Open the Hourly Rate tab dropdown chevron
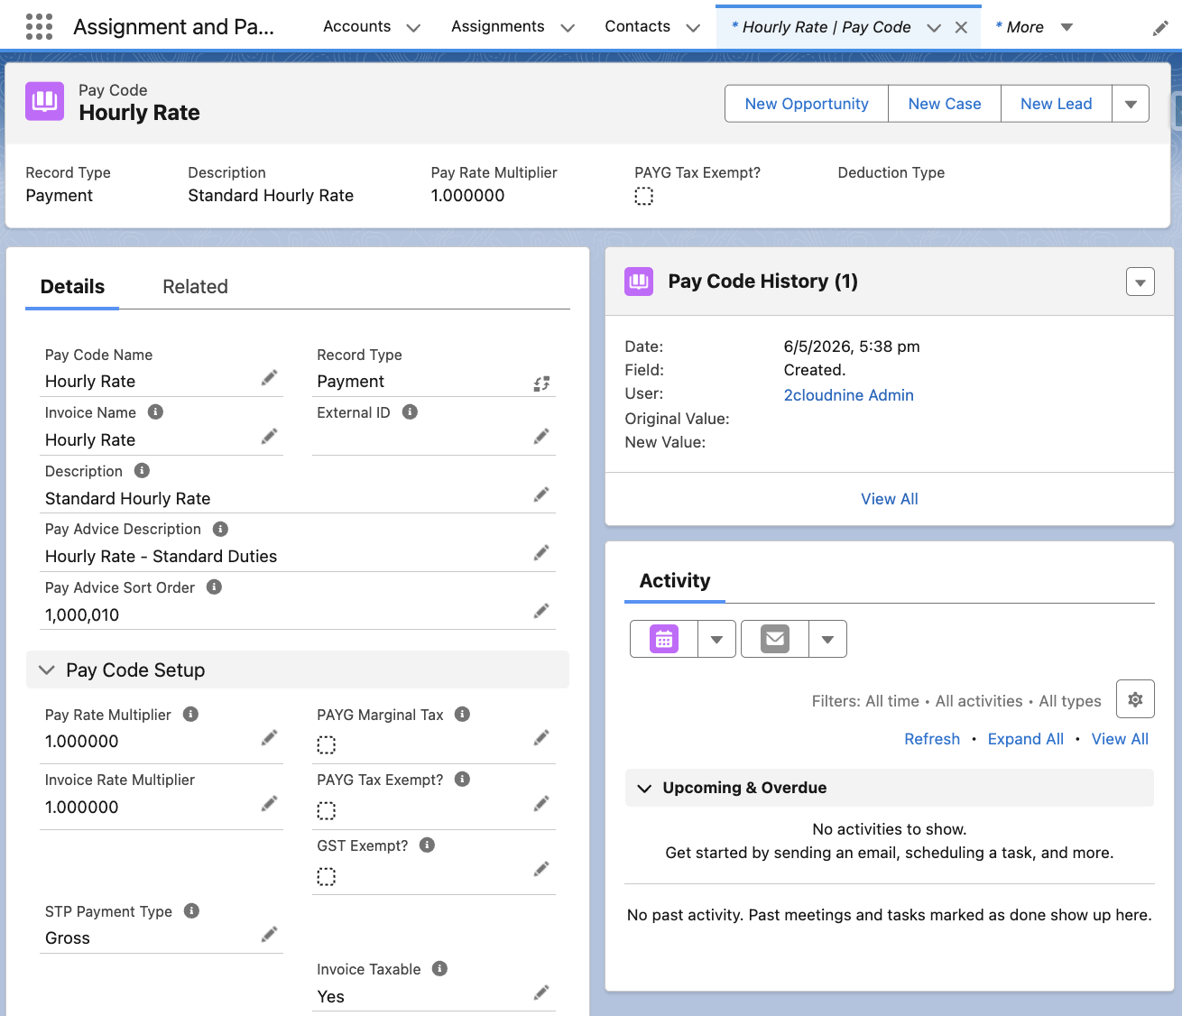The height and width of the screenshot is (1016, 1182). 934,28
